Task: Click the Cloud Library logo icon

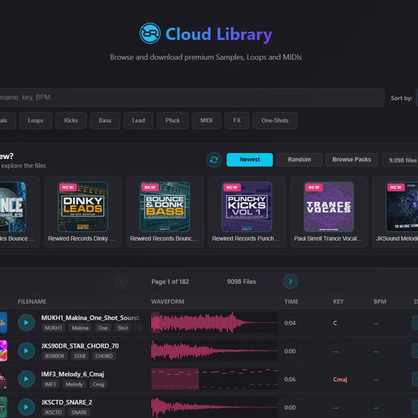Action: pos(150,33)
